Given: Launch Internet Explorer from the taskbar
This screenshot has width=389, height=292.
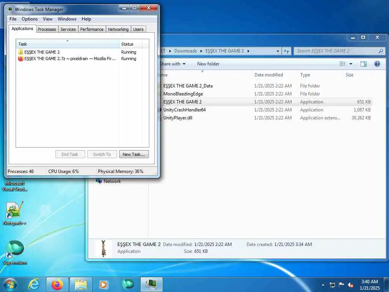Looking at the screenshot, I should (x=34, y=284).
